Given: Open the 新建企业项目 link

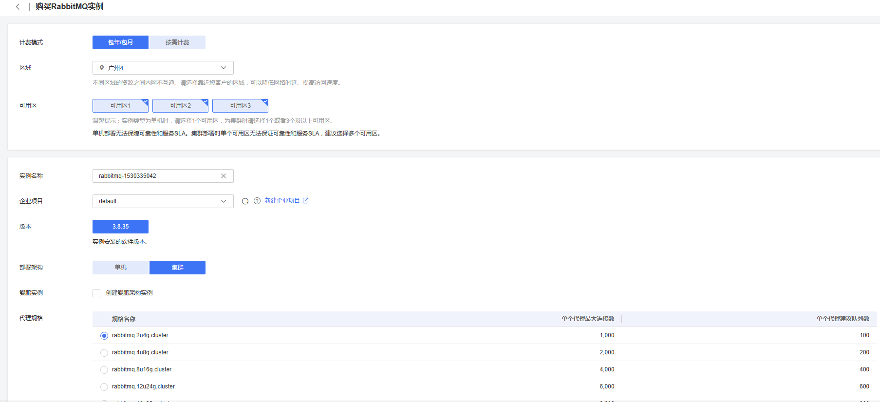Looking at the screenshot, I should [x=282, y=201].
